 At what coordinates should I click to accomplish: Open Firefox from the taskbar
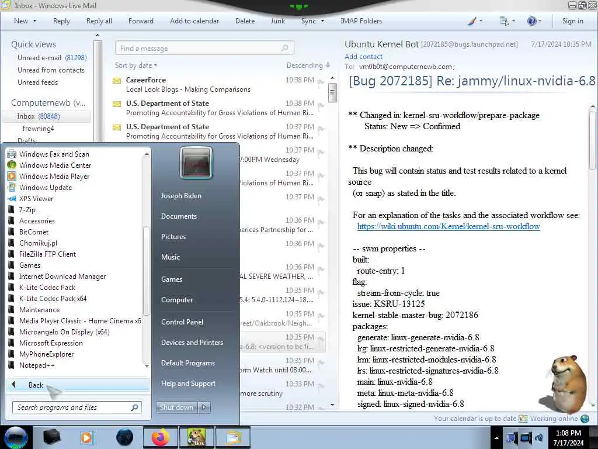[161, 437]
